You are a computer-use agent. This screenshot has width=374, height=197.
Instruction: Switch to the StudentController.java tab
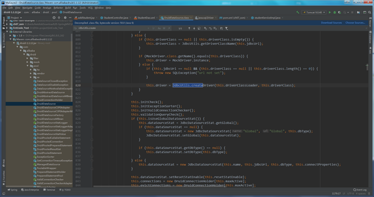coord(114,18)
